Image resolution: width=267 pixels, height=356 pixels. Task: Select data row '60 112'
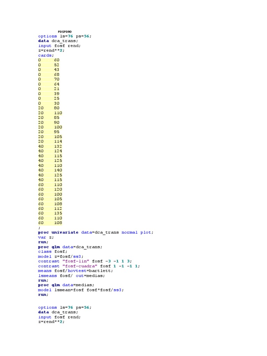click(50, 209)
